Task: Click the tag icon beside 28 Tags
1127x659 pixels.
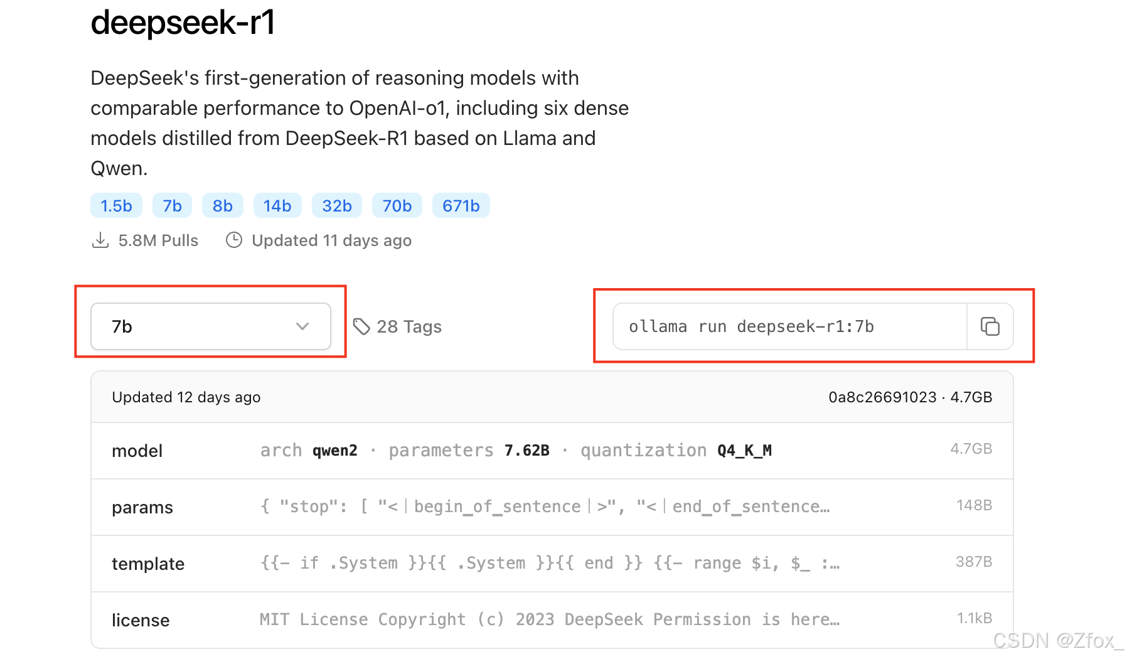Action: pos(361,326)
